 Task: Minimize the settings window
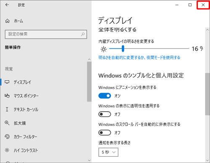177,5
